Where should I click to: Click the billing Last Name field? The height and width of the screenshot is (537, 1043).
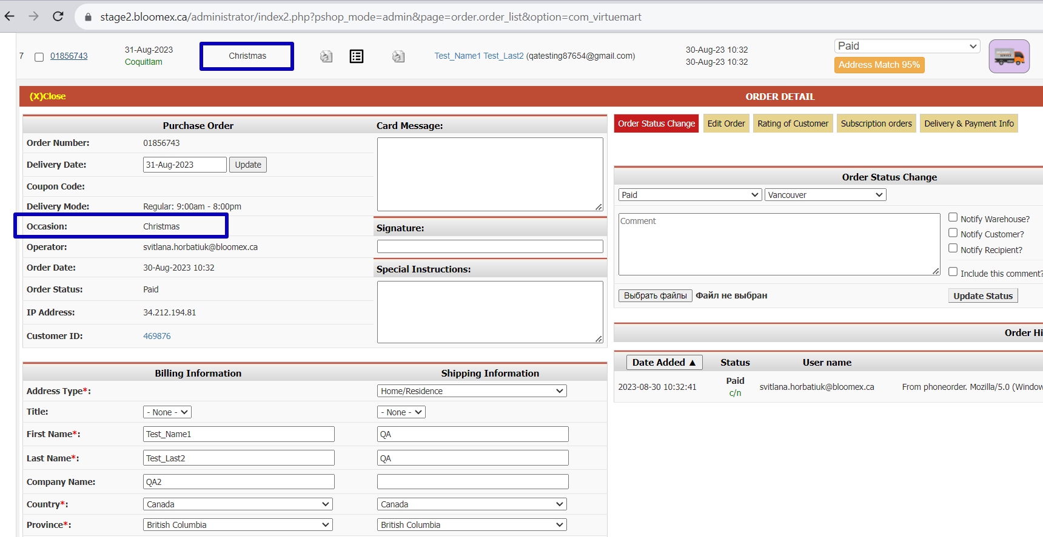pos(239,458)
